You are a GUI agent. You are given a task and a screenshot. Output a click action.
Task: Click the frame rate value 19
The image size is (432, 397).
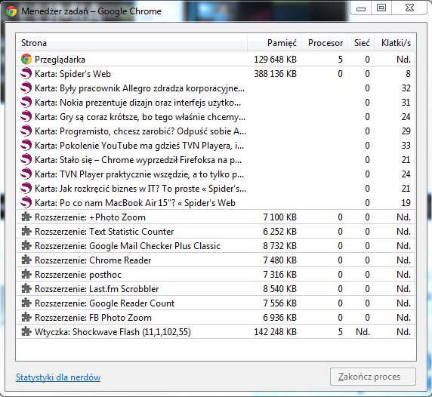(406, 202)
